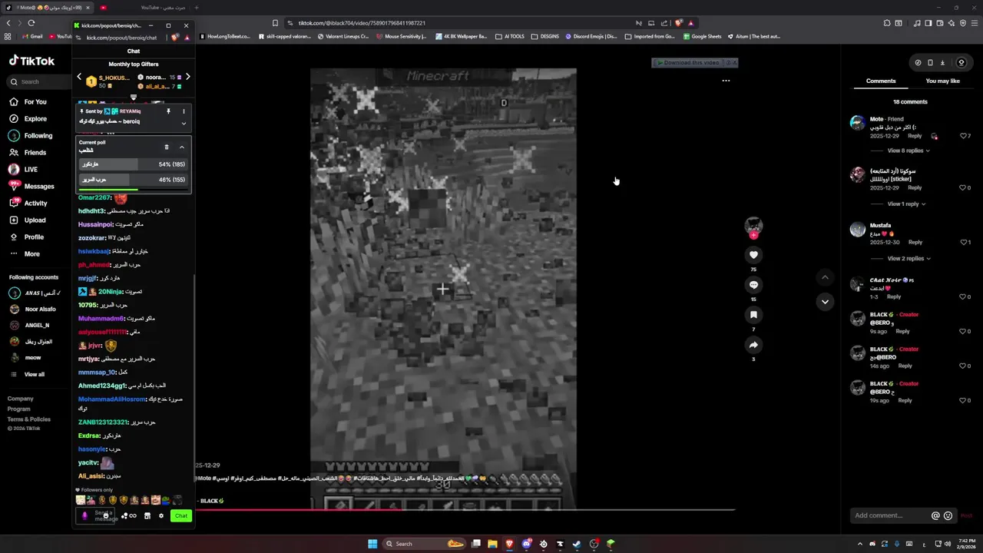Expand the pinned message chevron
Image resolution: width=983 pixels, height=553 pixels.
(184, 123)
